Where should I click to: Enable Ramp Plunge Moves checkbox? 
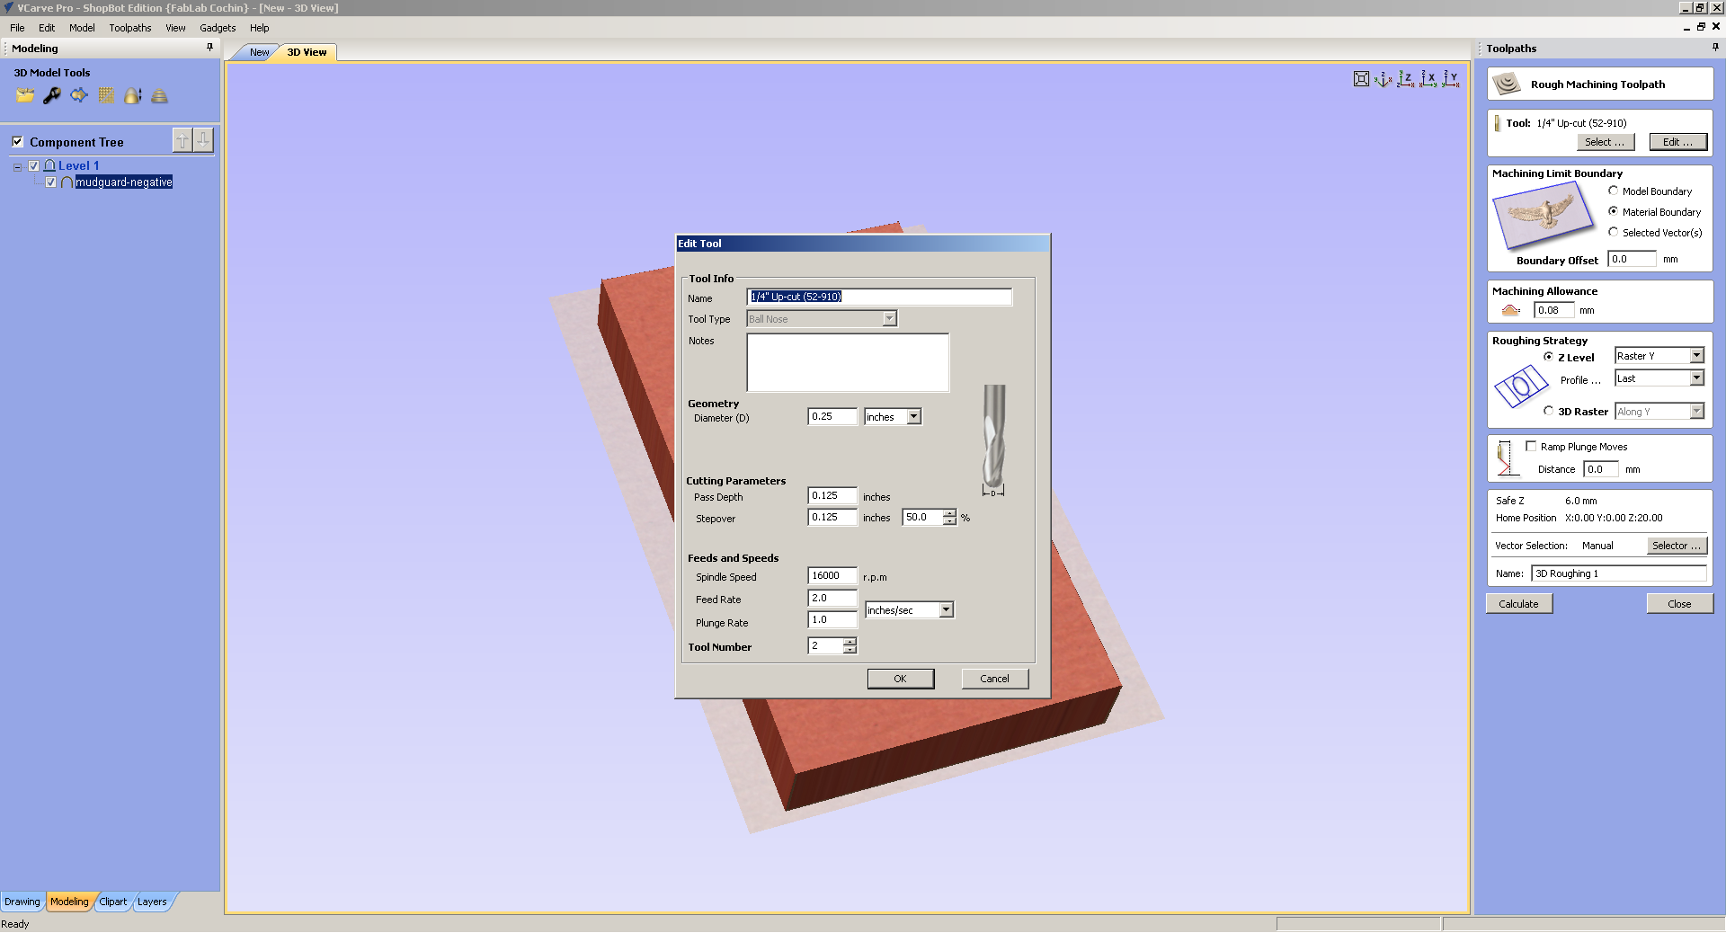click(x=1531, y=446)
